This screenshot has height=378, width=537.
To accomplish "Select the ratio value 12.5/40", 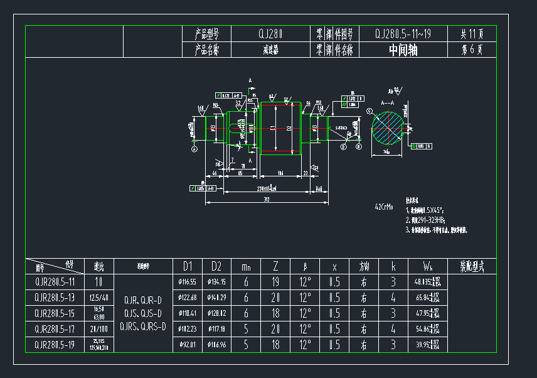I will (x=98, y=298).
